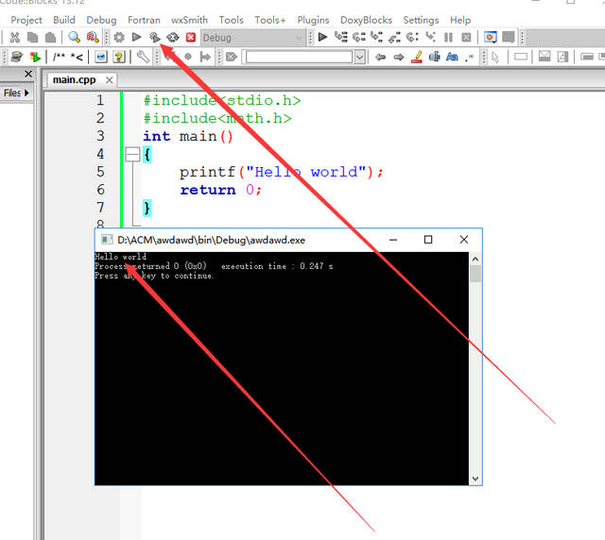Click the Step out debugger icon
The width and height of the screenshot is (605, 540).
tap(394, 37)
